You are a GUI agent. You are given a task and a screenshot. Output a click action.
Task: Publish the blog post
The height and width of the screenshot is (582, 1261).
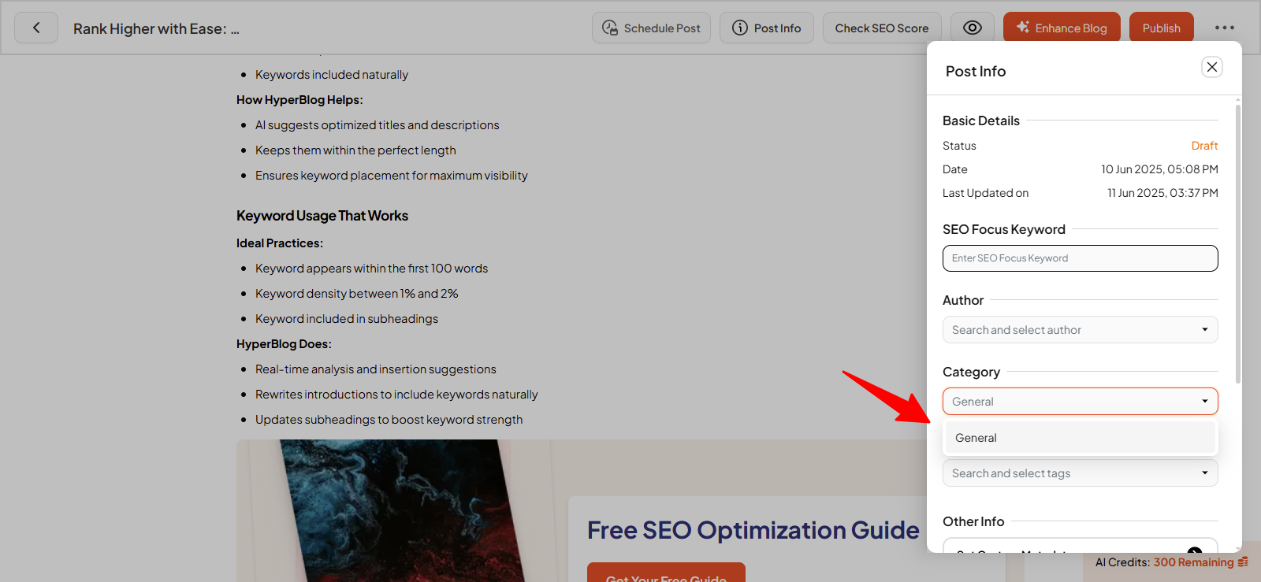(1162, 28)
